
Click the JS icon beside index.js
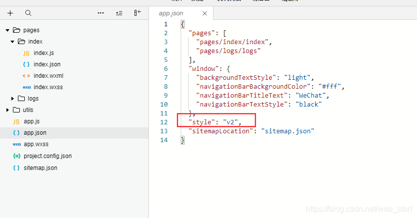[x=26, y=54]
